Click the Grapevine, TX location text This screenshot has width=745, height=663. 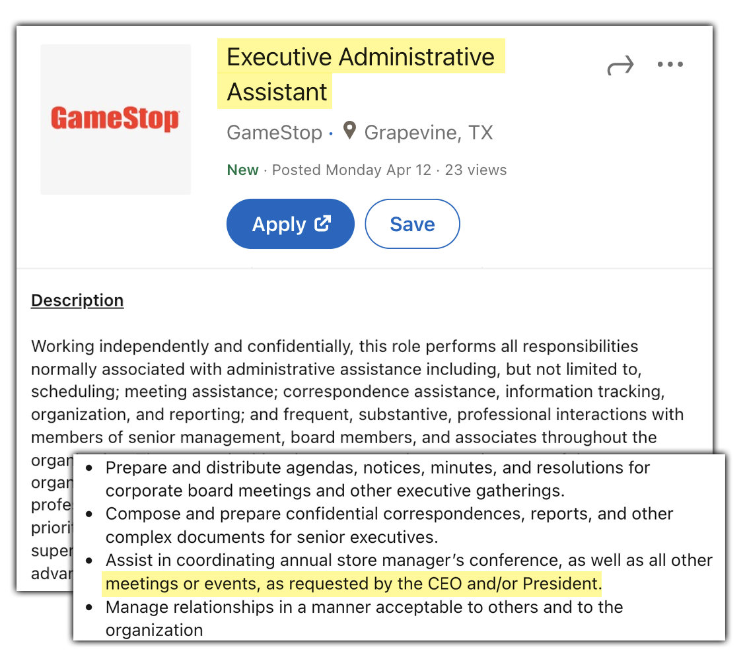429,133
